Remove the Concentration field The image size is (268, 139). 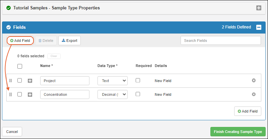(x=254, y=94)
